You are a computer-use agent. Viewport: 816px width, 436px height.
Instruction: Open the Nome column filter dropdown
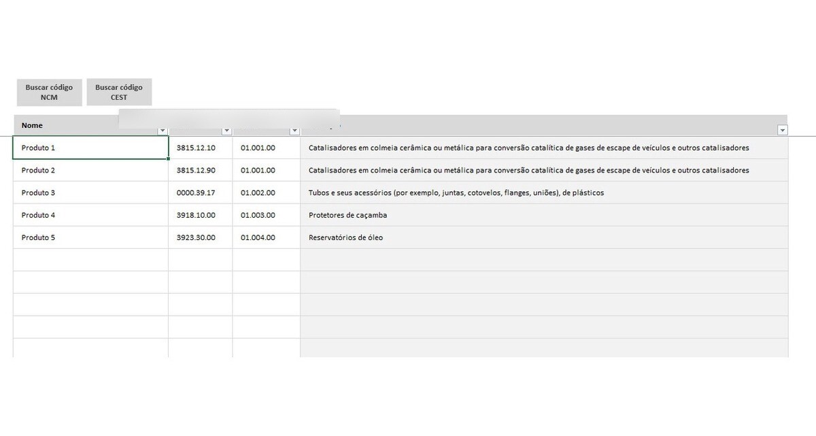(162, 131)
